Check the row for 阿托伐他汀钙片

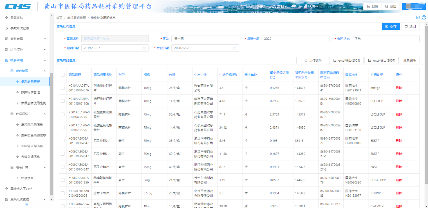pos(63,88)
